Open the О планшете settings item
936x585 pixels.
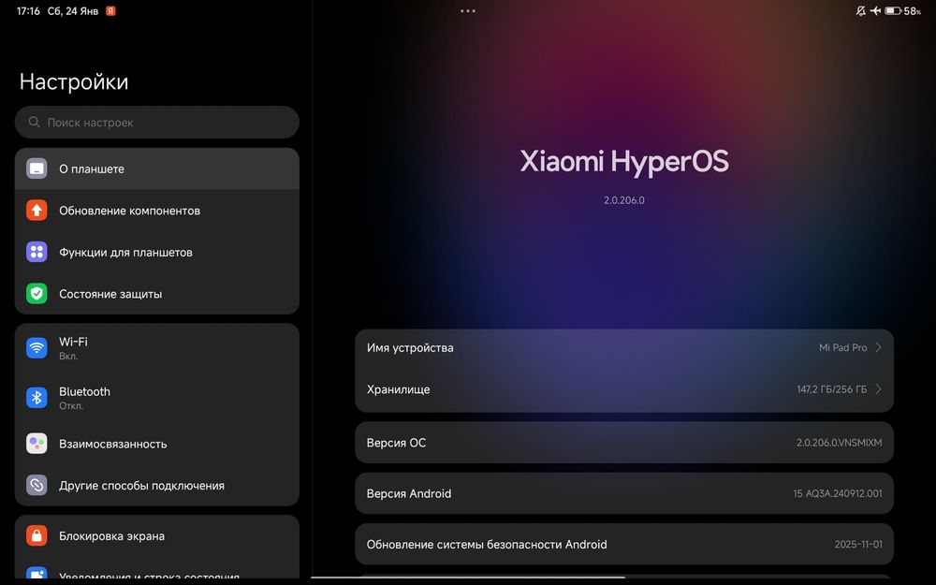pyautogui.click(x=157, y=168)
